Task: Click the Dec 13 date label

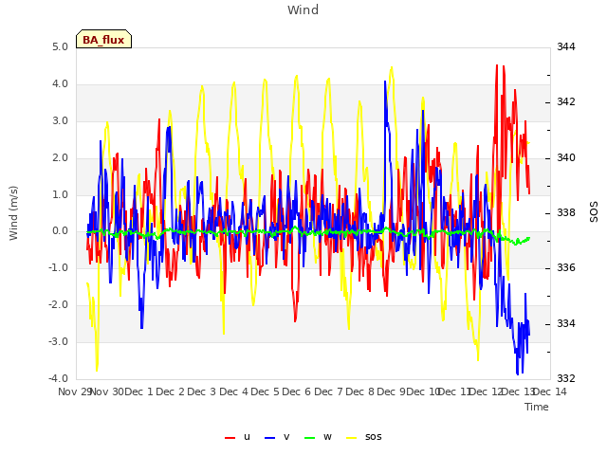Action: tap(519, 391)
